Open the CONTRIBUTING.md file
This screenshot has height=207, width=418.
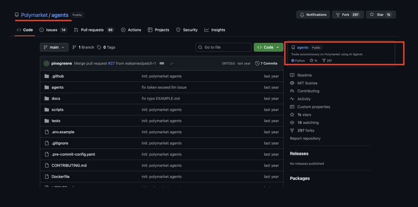69,166
